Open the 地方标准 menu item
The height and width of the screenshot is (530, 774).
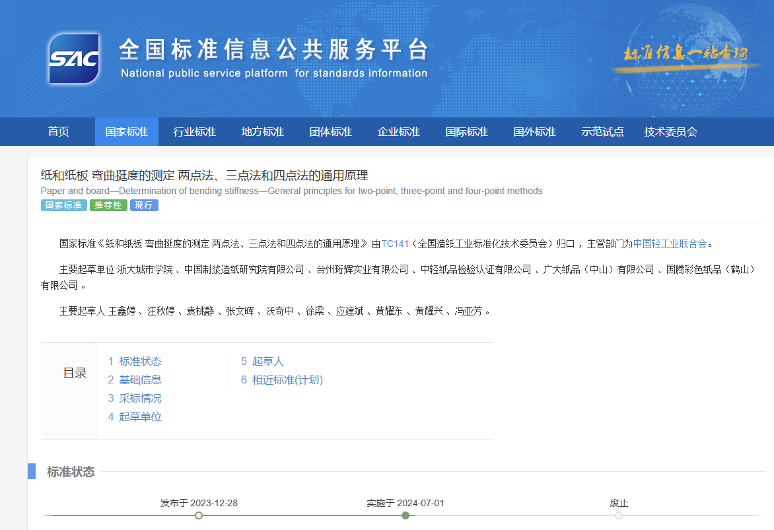(262, 131)
